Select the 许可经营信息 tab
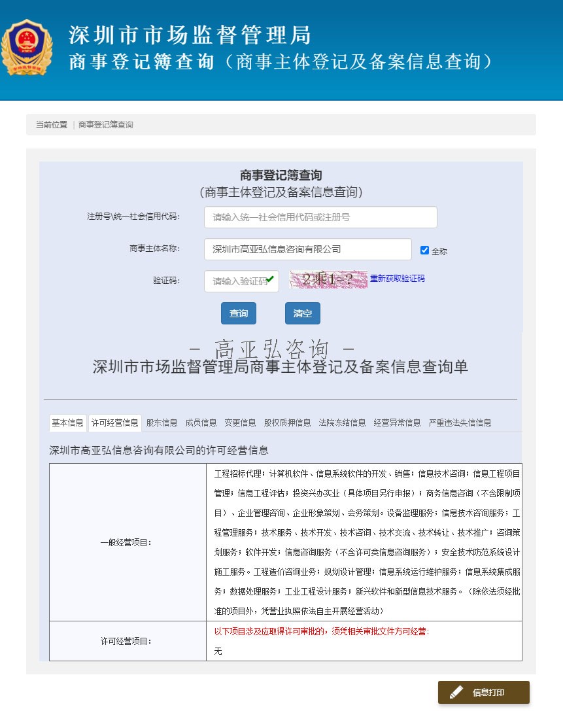 click(114, 423)
